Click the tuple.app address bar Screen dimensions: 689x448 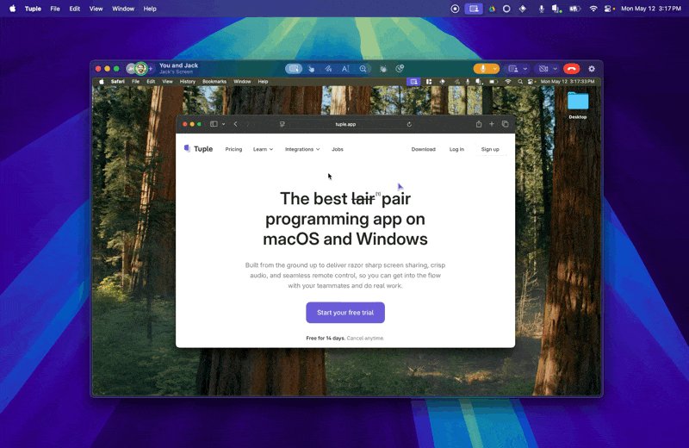[346, 124]
